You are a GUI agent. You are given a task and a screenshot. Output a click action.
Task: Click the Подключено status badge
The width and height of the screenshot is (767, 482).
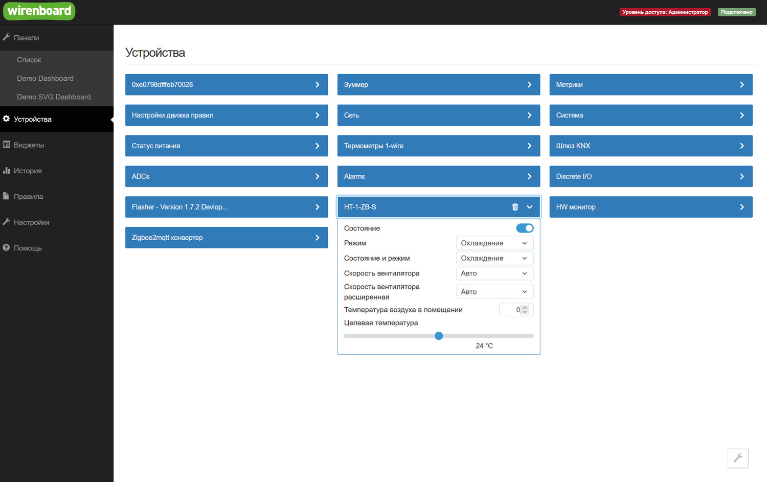736,12
